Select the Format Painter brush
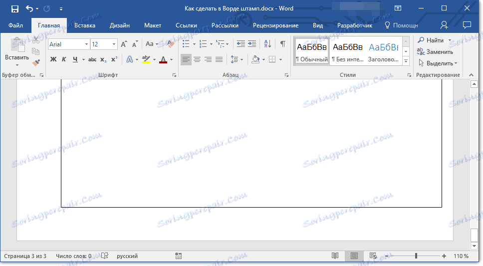 point(36,63)
